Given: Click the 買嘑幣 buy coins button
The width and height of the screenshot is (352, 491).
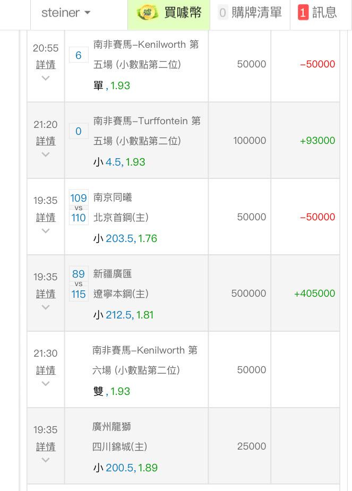Looking at the screenshot, I should (183, 13).
